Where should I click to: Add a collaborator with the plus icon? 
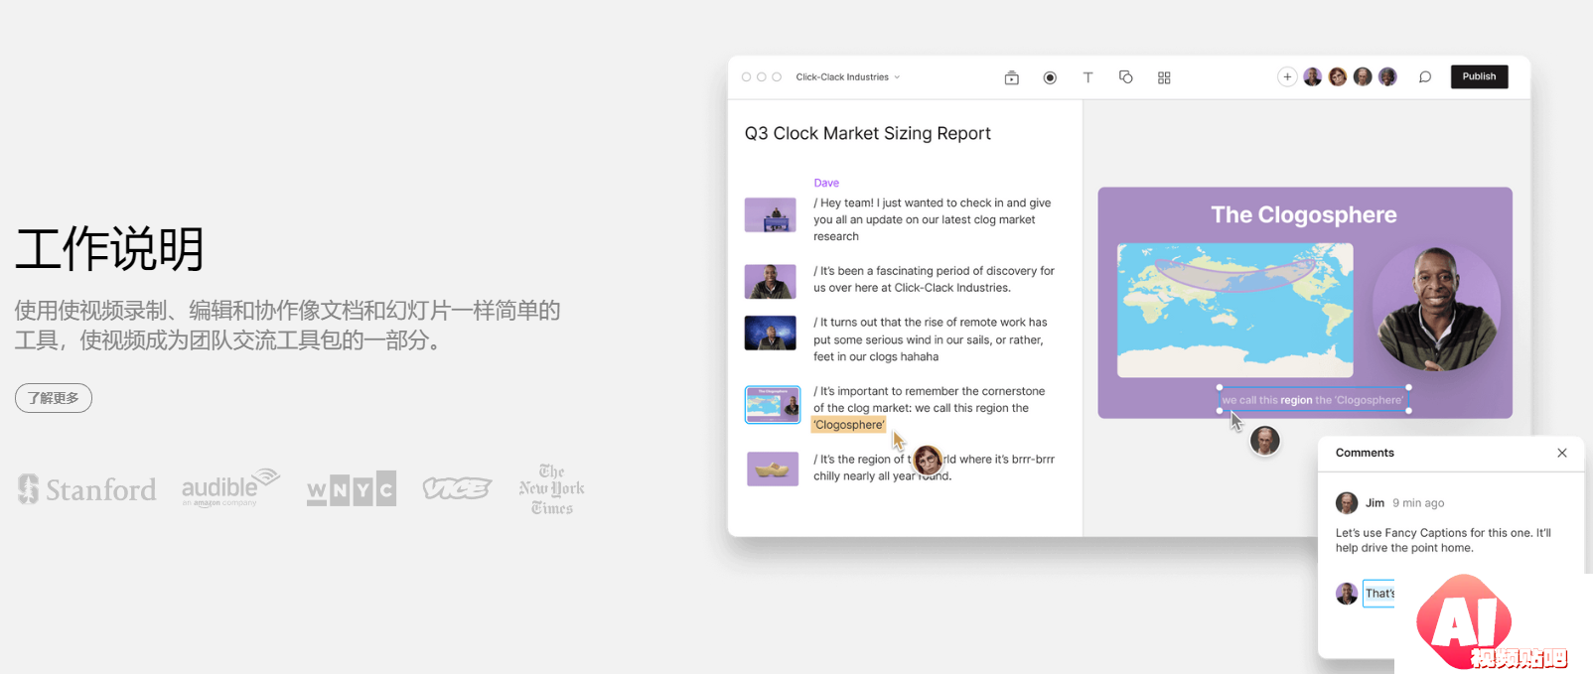point(1287,77)
